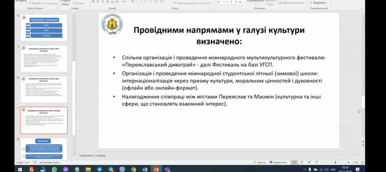This screenshot has height=172, width=386.
Task: Open the Выделить select dropdown
Action: pos(319,3)
